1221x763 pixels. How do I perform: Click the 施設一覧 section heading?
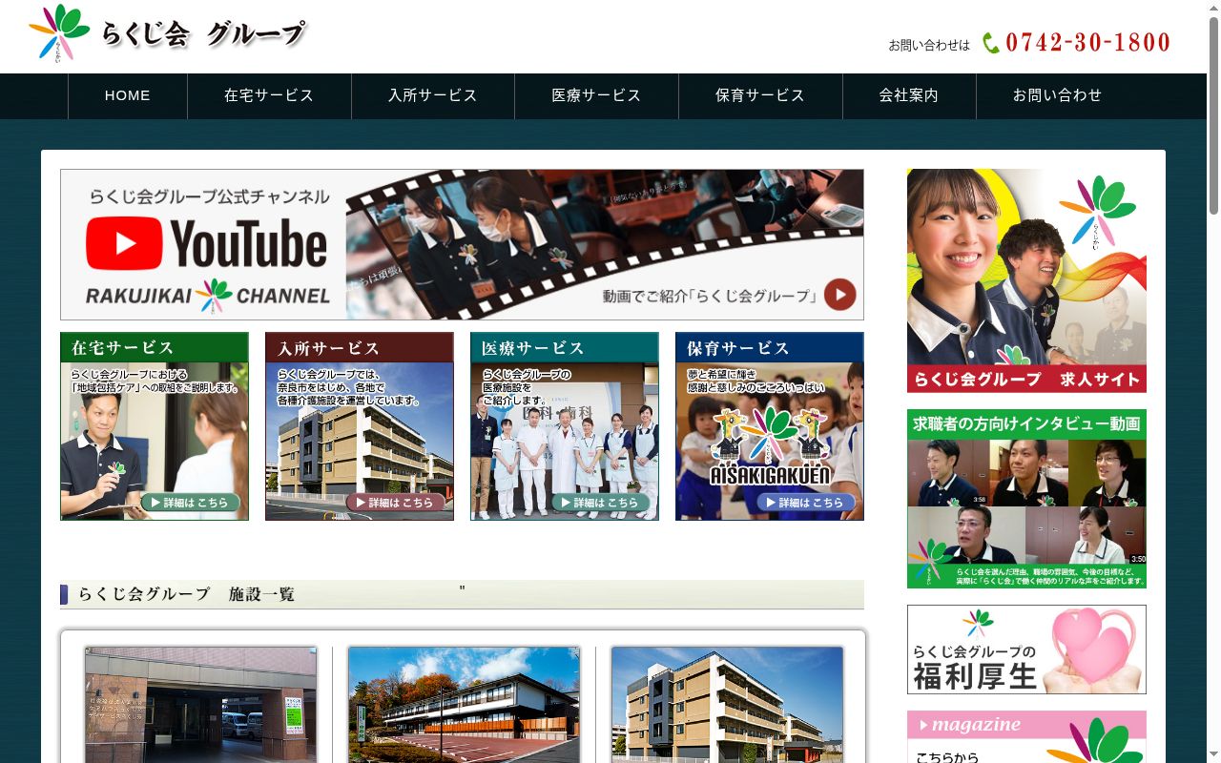coord(462,594)
